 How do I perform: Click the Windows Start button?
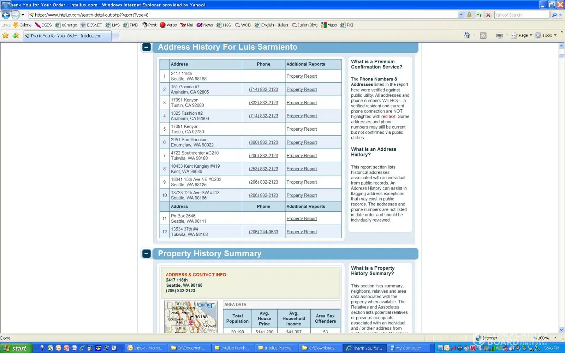click(x=16, y=348)
